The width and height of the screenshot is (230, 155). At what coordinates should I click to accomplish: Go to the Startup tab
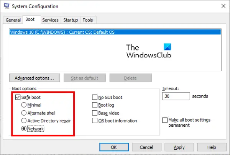[71, 20]
